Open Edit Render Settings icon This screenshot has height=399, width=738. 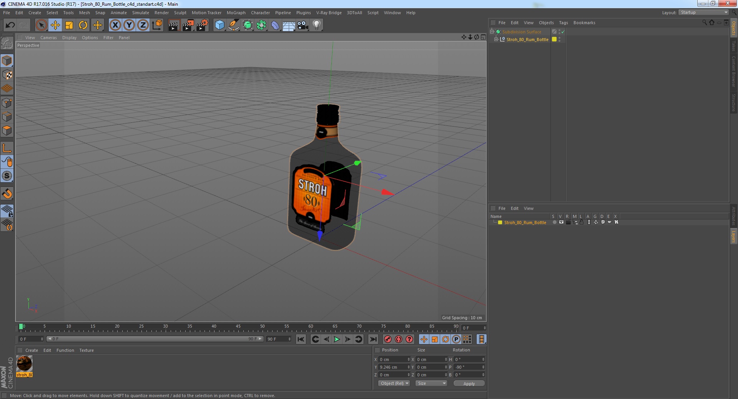coord(202,25)
